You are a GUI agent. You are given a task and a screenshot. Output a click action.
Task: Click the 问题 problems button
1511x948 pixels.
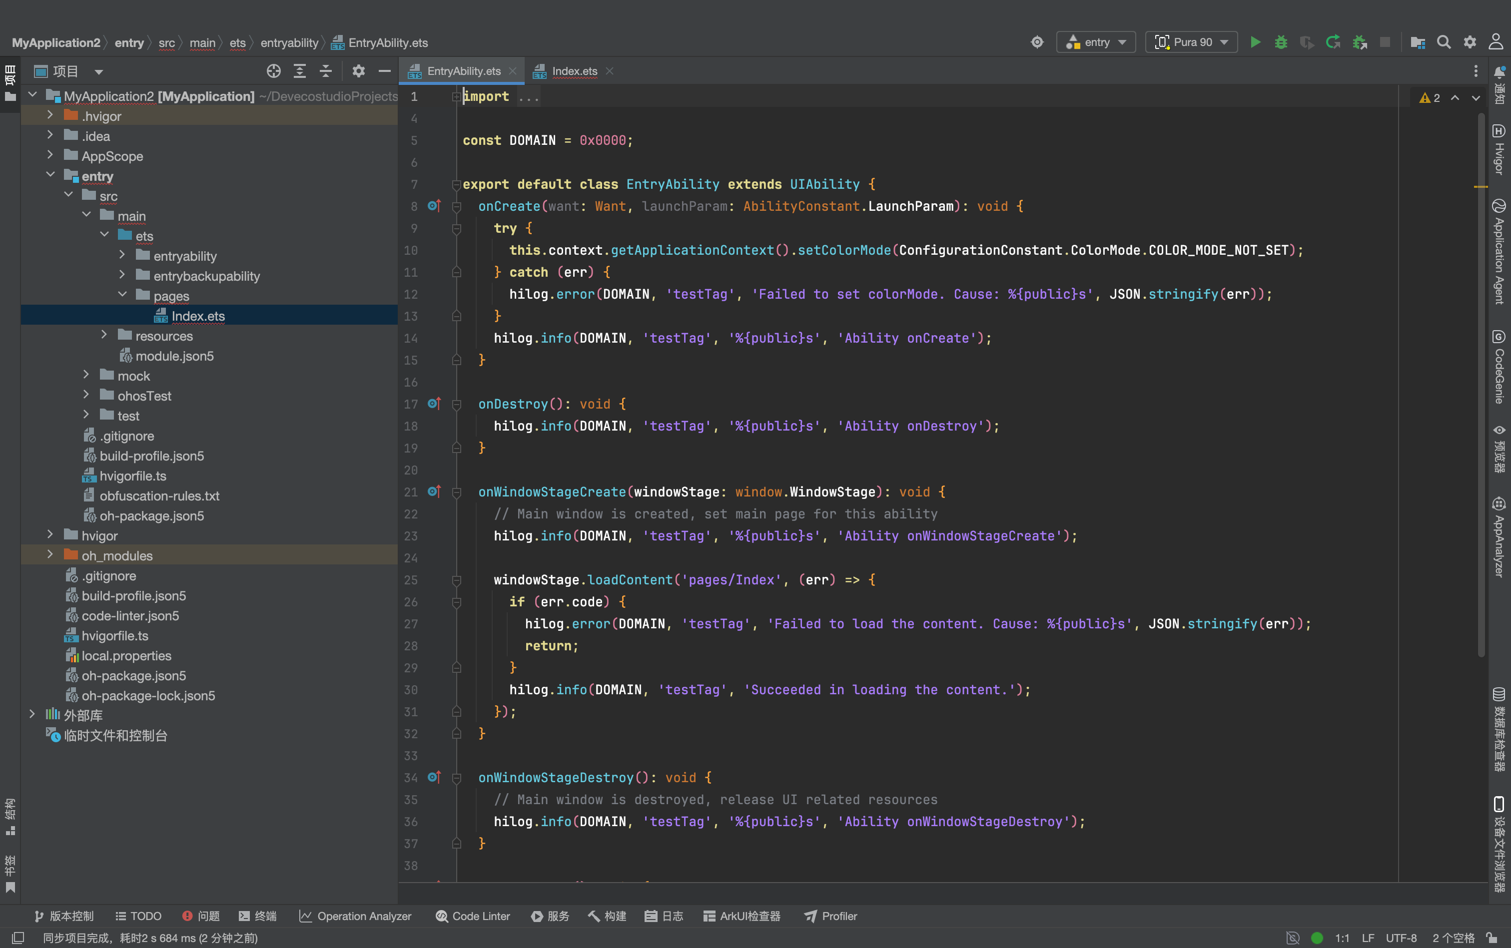tap(201, 916)
